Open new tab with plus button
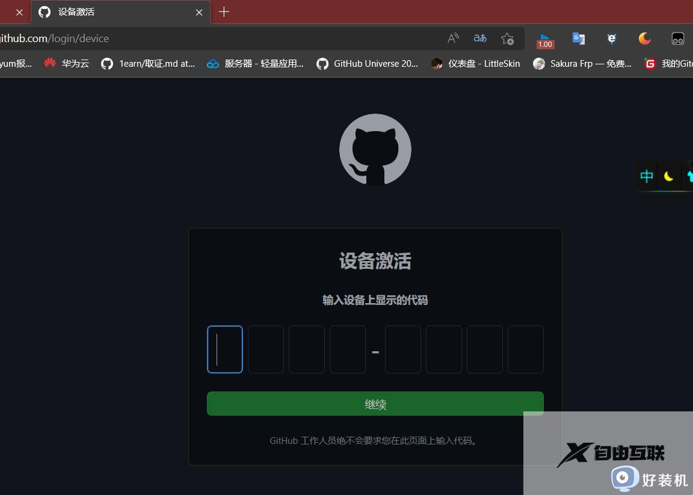The width and height of the screenshot is (693, 495). [224, 12]
